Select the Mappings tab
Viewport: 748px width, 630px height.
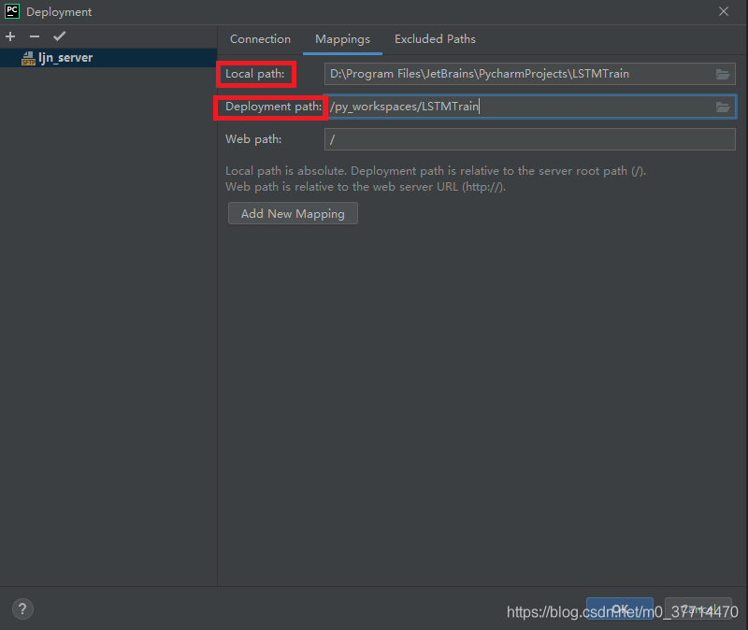[x=342, y=39]
